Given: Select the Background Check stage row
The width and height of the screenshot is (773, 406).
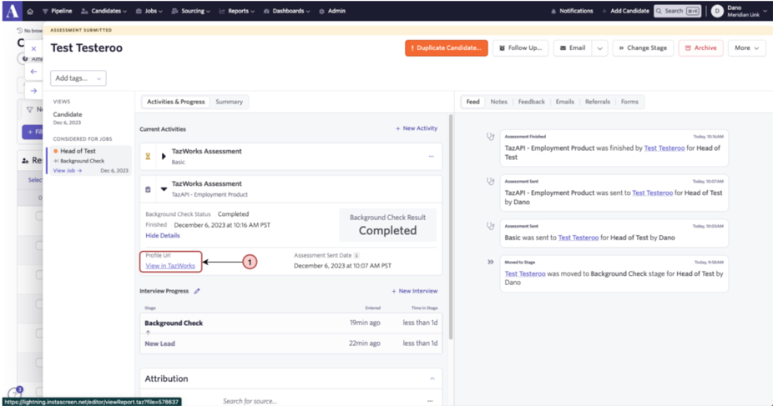Looking at the screenshot, I should 291,323.
